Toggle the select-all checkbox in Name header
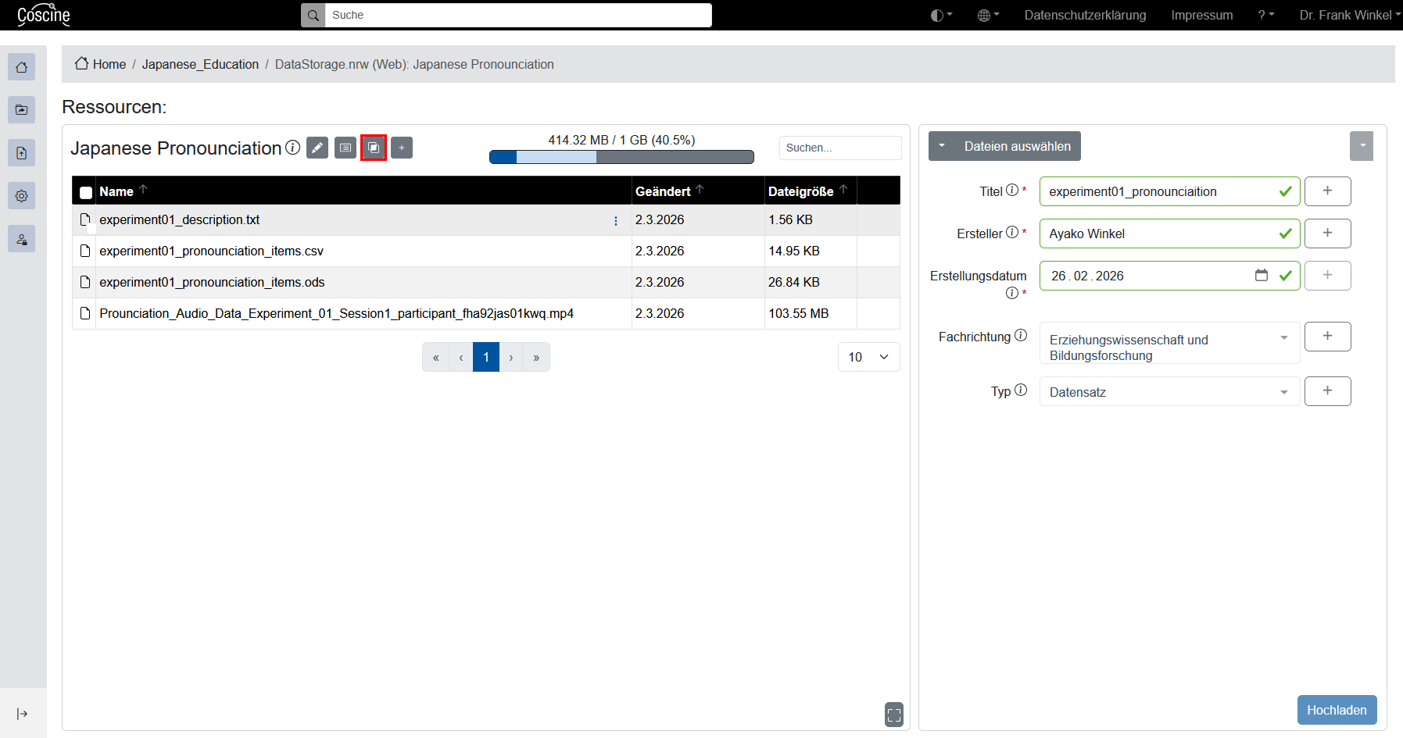1403x738 pixels. (86, 192)
